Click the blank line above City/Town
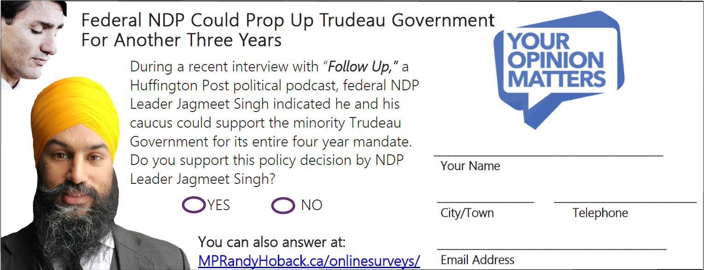The width and height of the screenshot is (704, 270). [485, 201]
